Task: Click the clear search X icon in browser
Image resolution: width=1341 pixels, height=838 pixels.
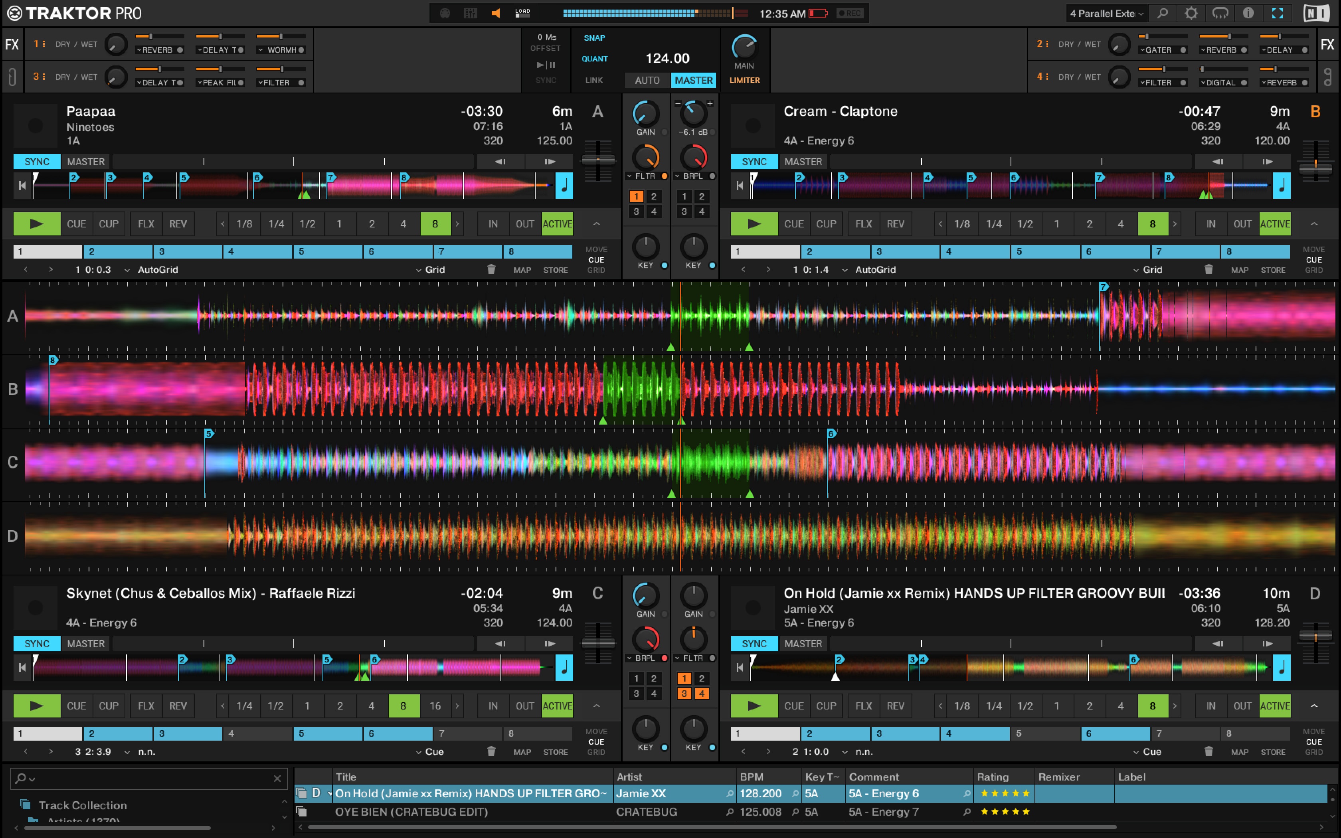Action: (277, 779)
